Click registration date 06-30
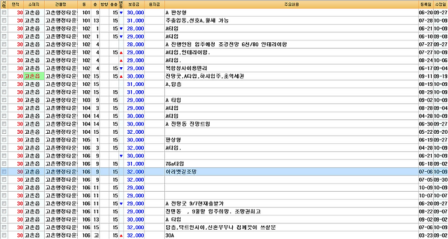 tap(426, 124)
